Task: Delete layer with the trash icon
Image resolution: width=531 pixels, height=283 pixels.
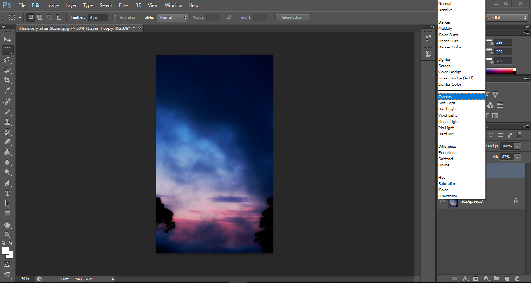Action: pyautogui.click(x=517, y=279)
